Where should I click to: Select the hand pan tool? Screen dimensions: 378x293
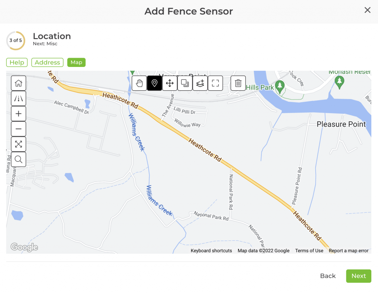(139, 83)
